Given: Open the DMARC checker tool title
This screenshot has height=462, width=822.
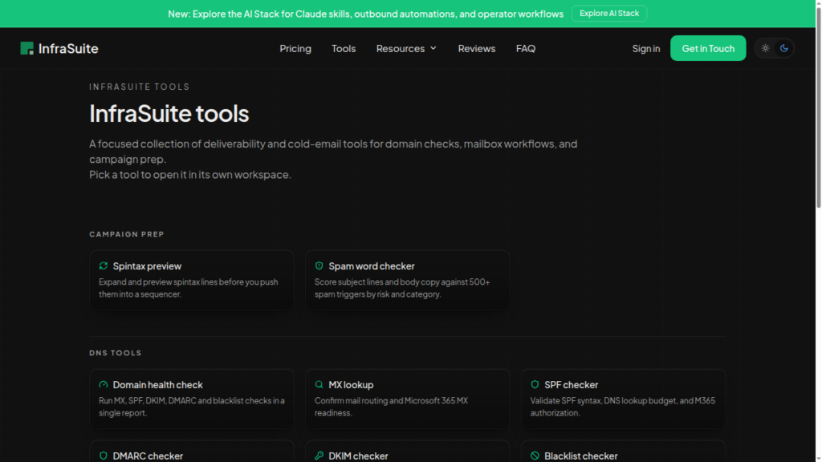Looking at the screenshot, I should tap(148, 456).
